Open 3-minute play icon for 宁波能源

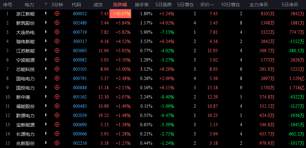click(x=57, y=59)
